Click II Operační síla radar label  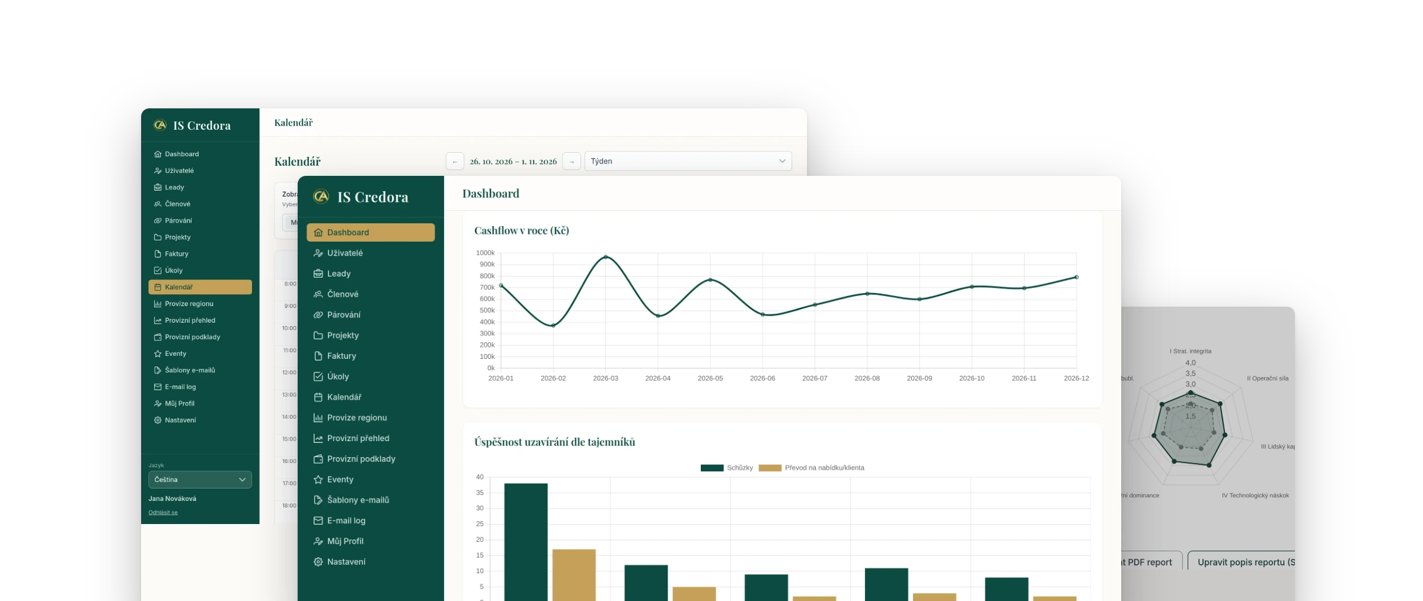tap(1268, 378)
